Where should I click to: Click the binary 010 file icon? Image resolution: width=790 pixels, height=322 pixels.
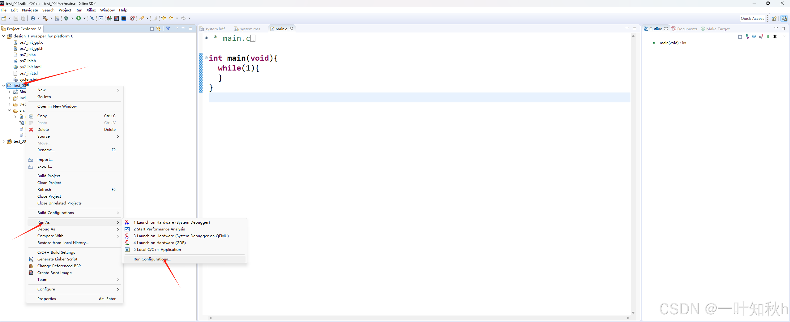click(x=57, y=18)
